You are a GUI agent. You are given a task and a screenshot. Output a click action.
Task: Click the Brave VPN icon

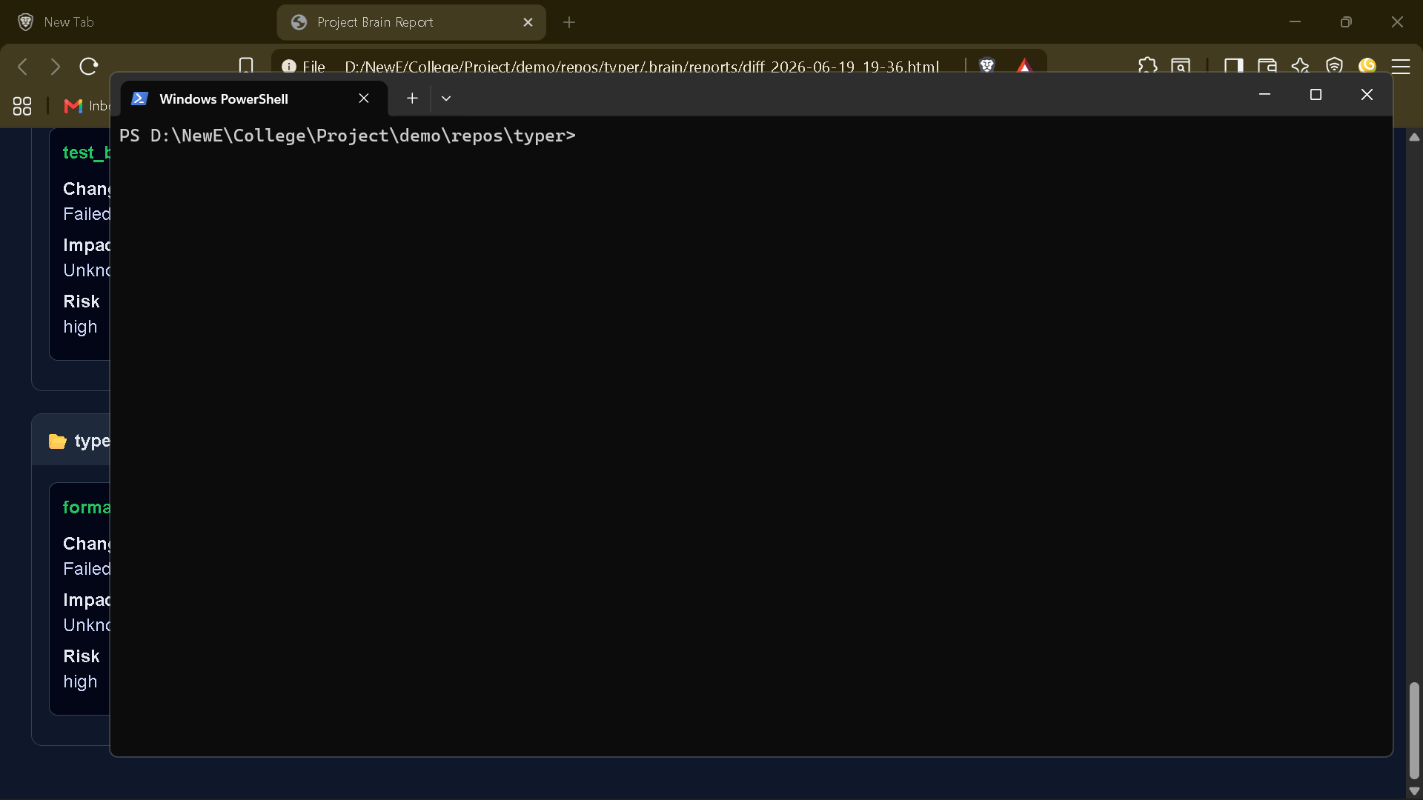tap(1334, 65)
